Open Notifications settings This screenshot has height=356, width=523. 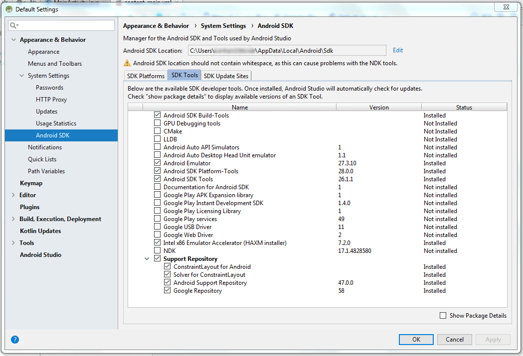tap(45, 147)
